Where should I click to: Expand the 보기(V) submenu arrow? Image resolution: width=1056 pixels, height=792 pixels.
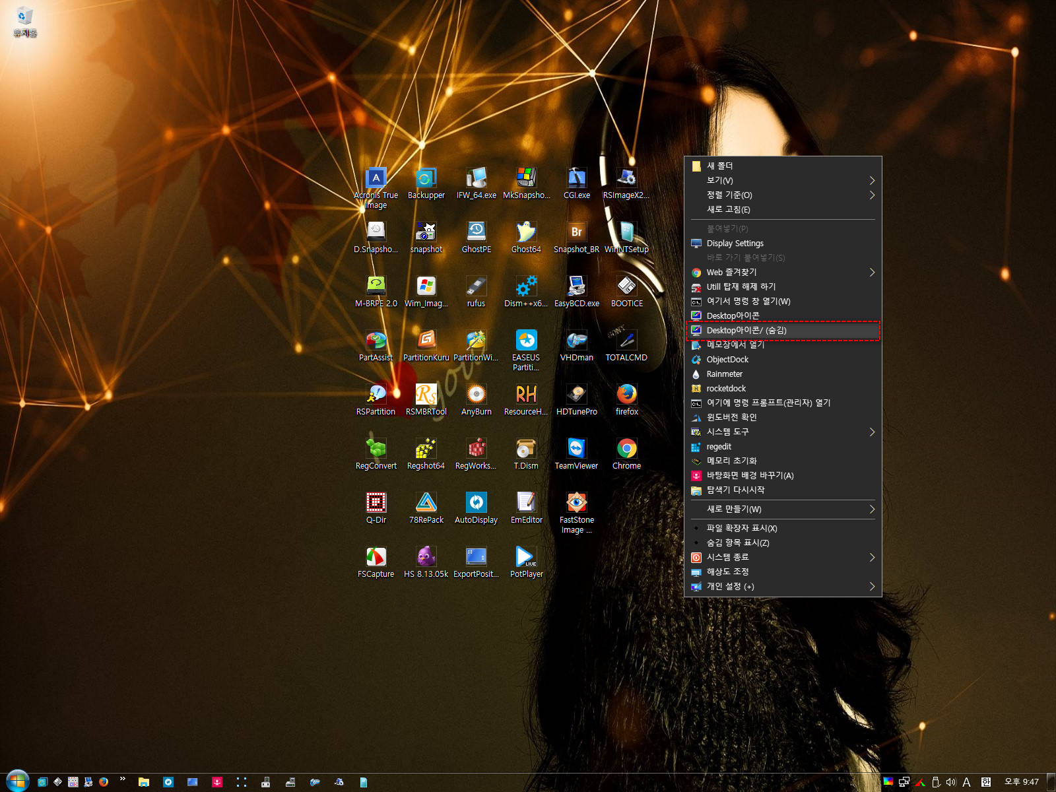[x=872, y=180]
